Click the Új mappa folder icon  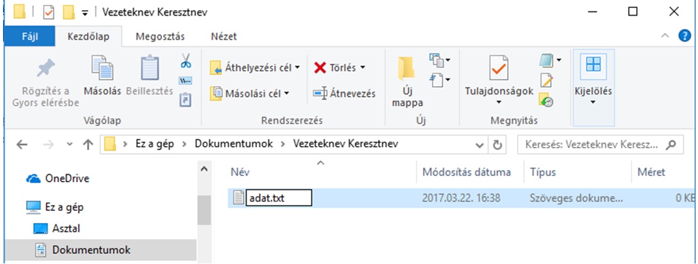click(x=406, y=70)
